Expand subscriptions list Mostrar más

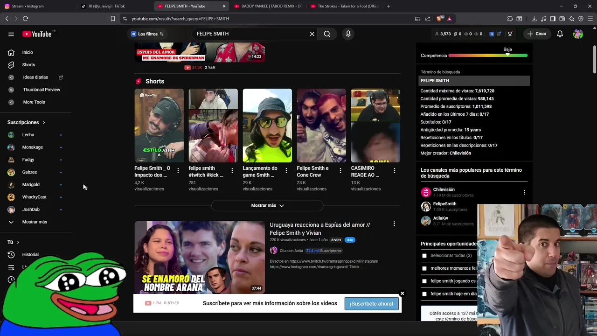(x=35, y=222)
